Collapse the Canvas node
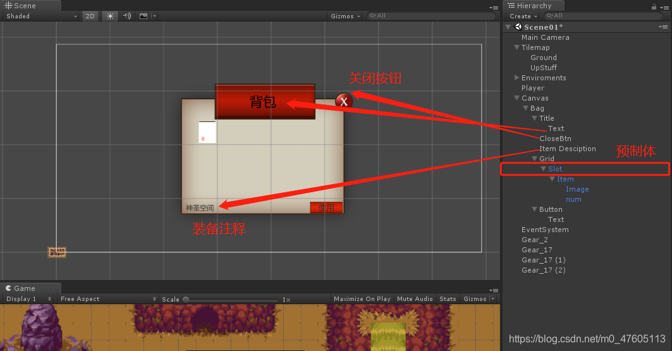This screenshot has width=672, height=351. pyautogui.click(x=517, y=98)
